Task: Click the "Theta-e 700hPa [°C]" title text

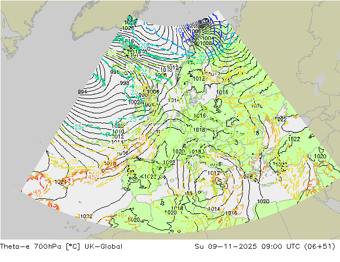Action: (40, 246)
